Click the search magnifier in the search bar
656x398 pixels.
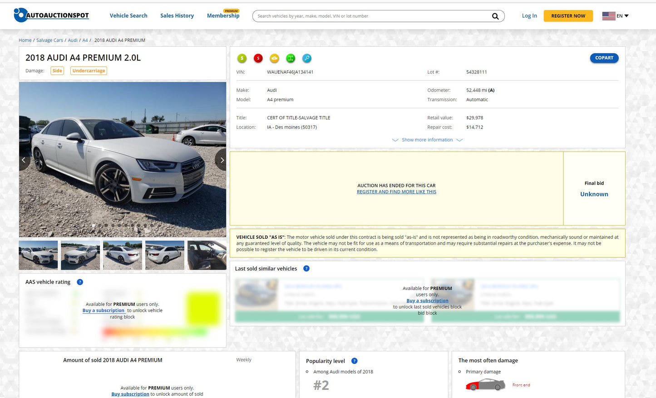(x=495, y=16)
